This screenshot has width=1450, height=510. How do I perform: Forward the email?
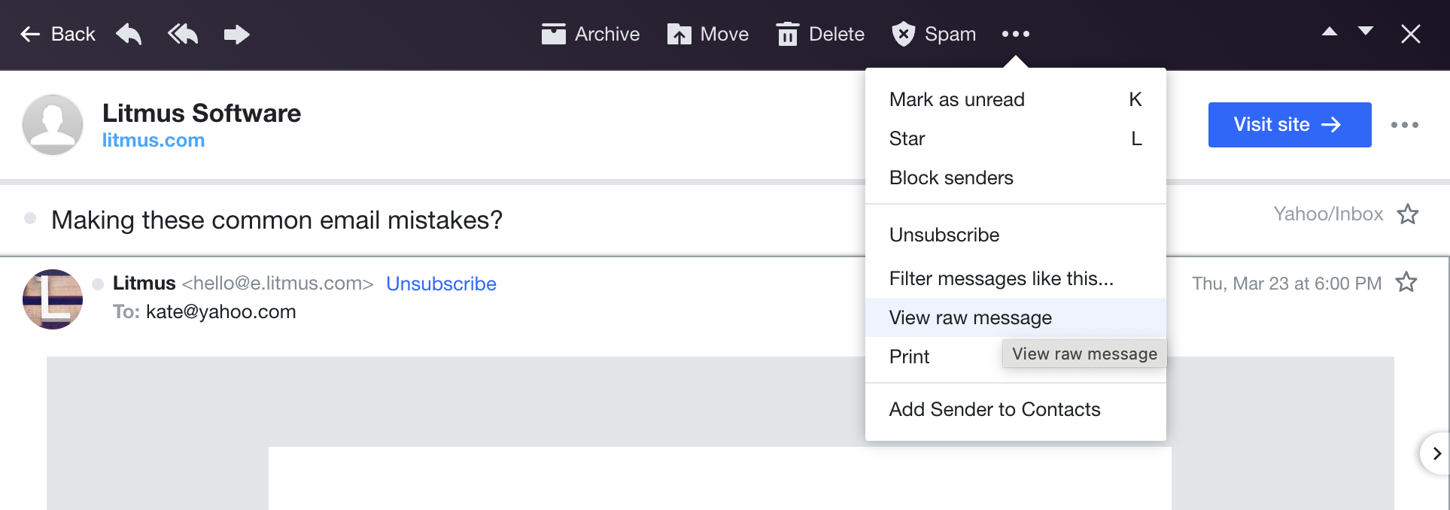(236, 34)
